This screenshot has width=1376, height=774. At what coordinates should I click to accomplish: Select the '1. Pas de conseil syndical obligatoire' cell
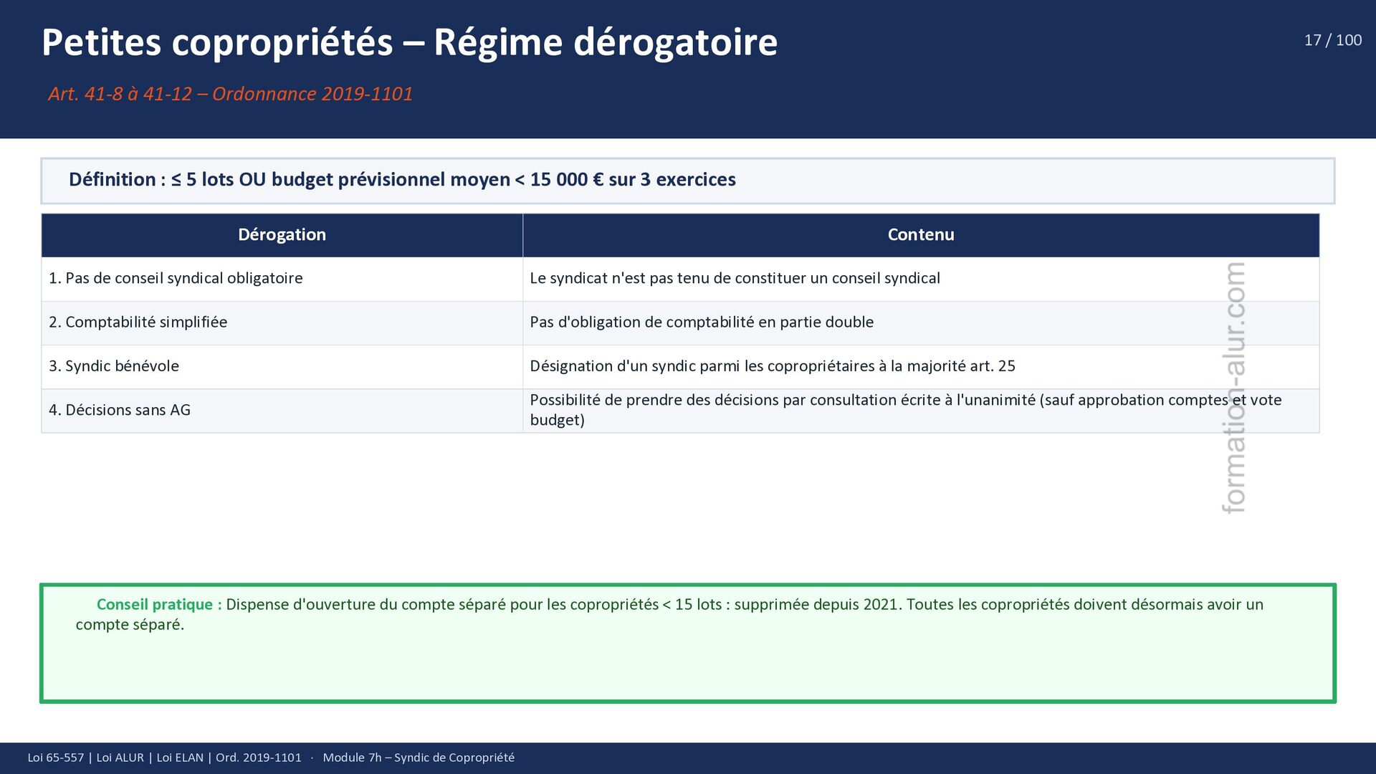coord(176,279)
